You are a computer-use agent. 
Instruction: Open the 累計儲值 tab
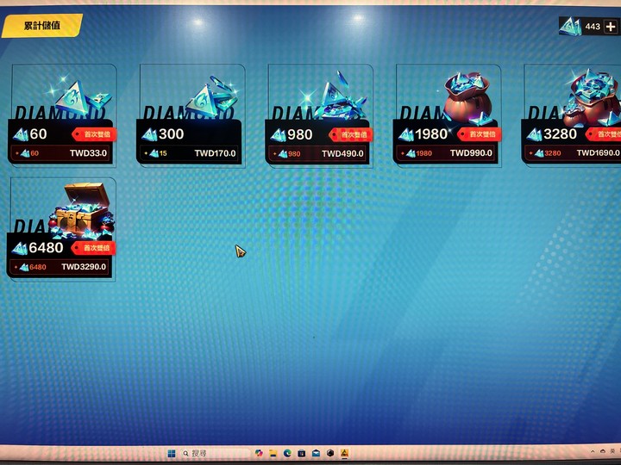42,26
